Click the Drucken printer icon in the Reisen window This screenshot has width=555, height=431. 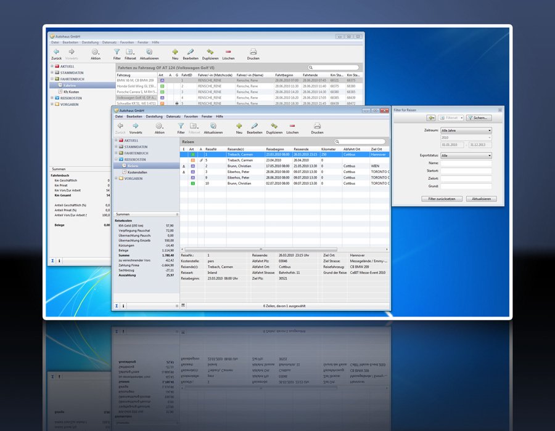(x=317, y=126)
